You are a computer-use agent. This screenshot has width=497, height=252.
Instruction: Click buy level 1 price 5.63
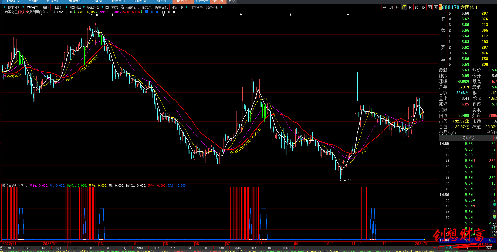[x=465, y=42]
